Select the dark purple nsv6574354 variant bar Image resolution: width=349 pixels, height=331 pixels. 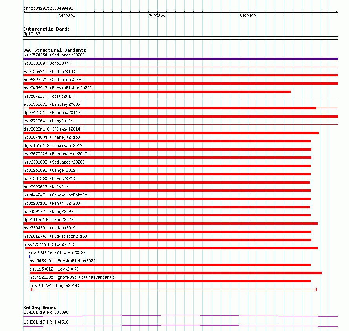coord(180,59)
